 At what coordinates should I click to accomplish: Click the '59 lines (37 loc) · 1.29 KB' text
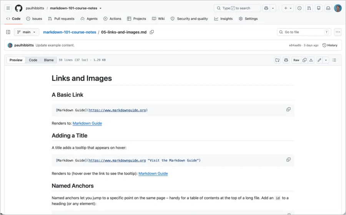point(82,60)
